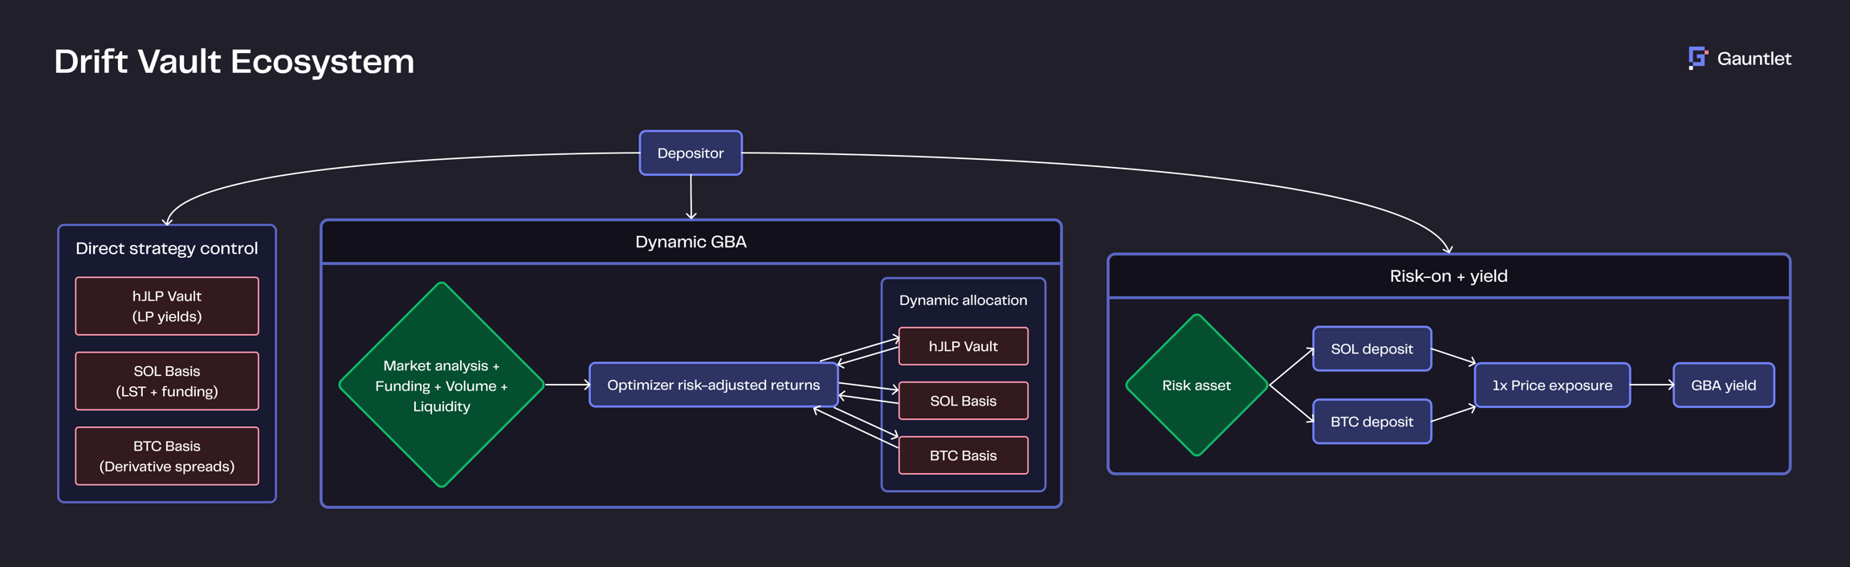The height and width of the screenshot is (567, 1850).
Task: Select SOL Basis (LST + funding) box
Action: (167, 381)
